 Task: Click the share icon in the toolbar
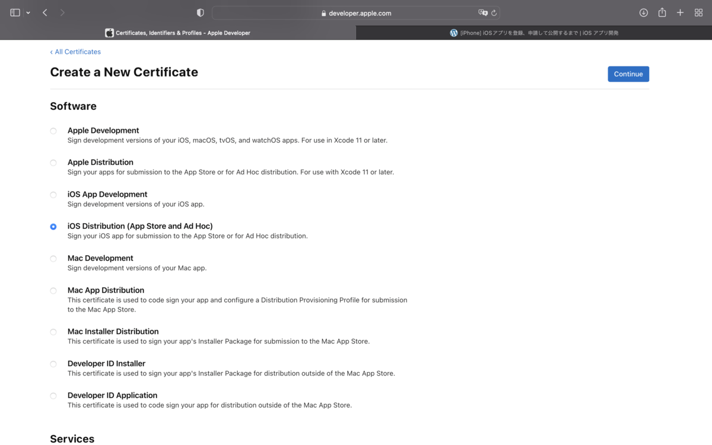click(662, 12)
